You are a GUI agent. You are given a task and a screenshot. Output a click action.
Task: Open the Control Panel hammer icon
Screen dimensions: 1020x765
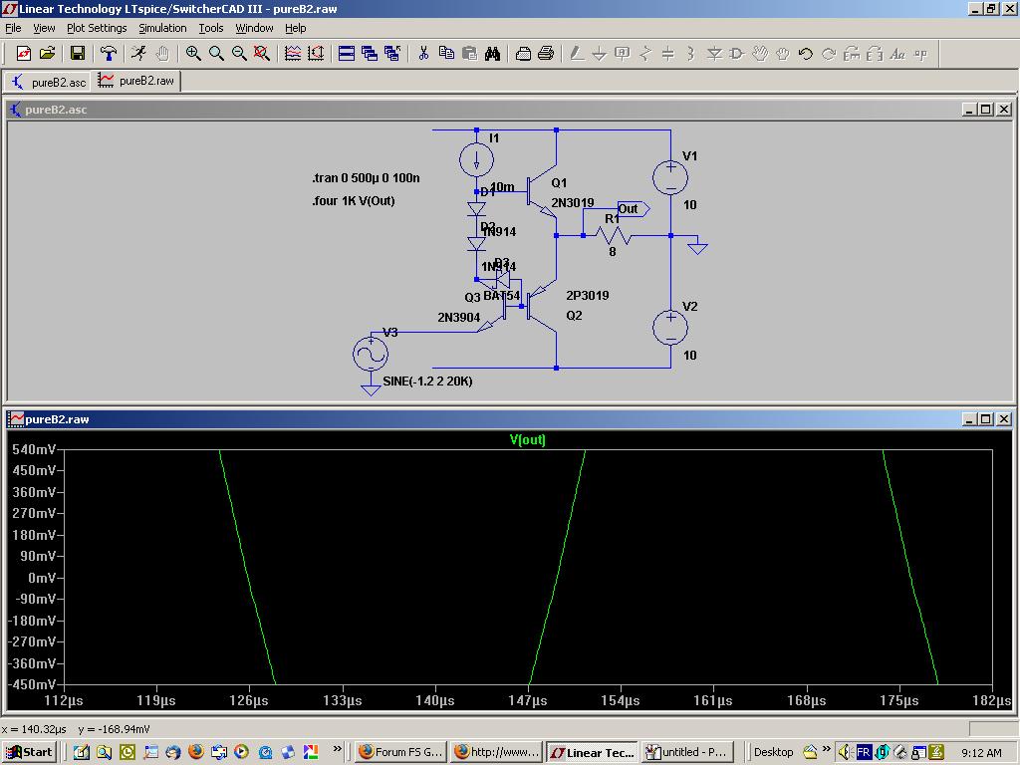108,54
